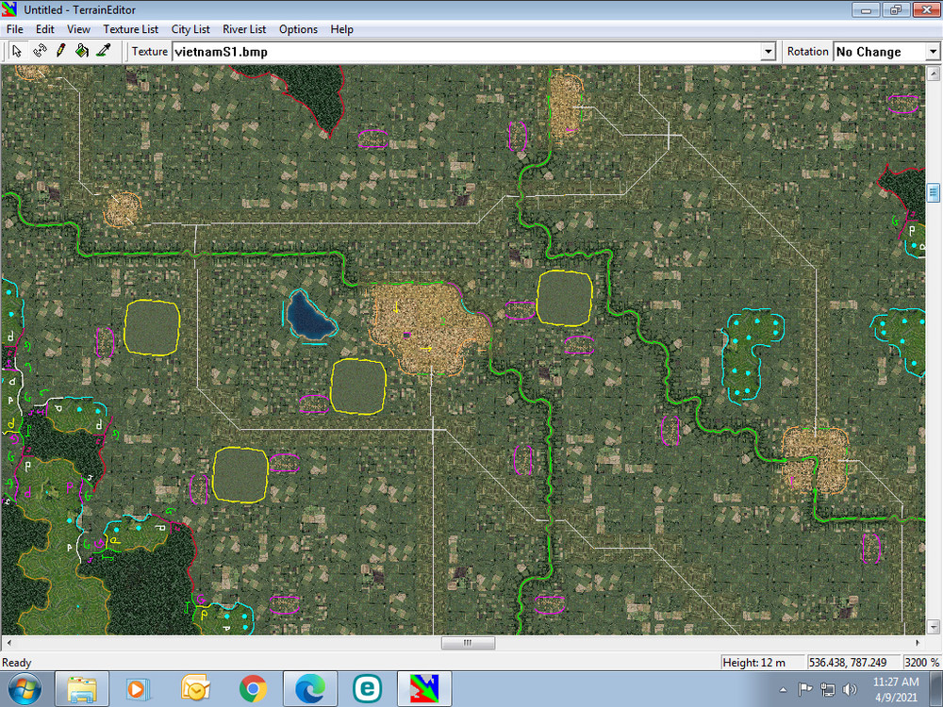Choose the rotate tile tool

[x=40, y=51]
